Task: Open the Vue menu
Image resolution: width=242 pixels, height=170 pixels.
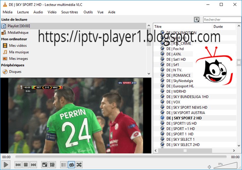Action: (100, 12)
